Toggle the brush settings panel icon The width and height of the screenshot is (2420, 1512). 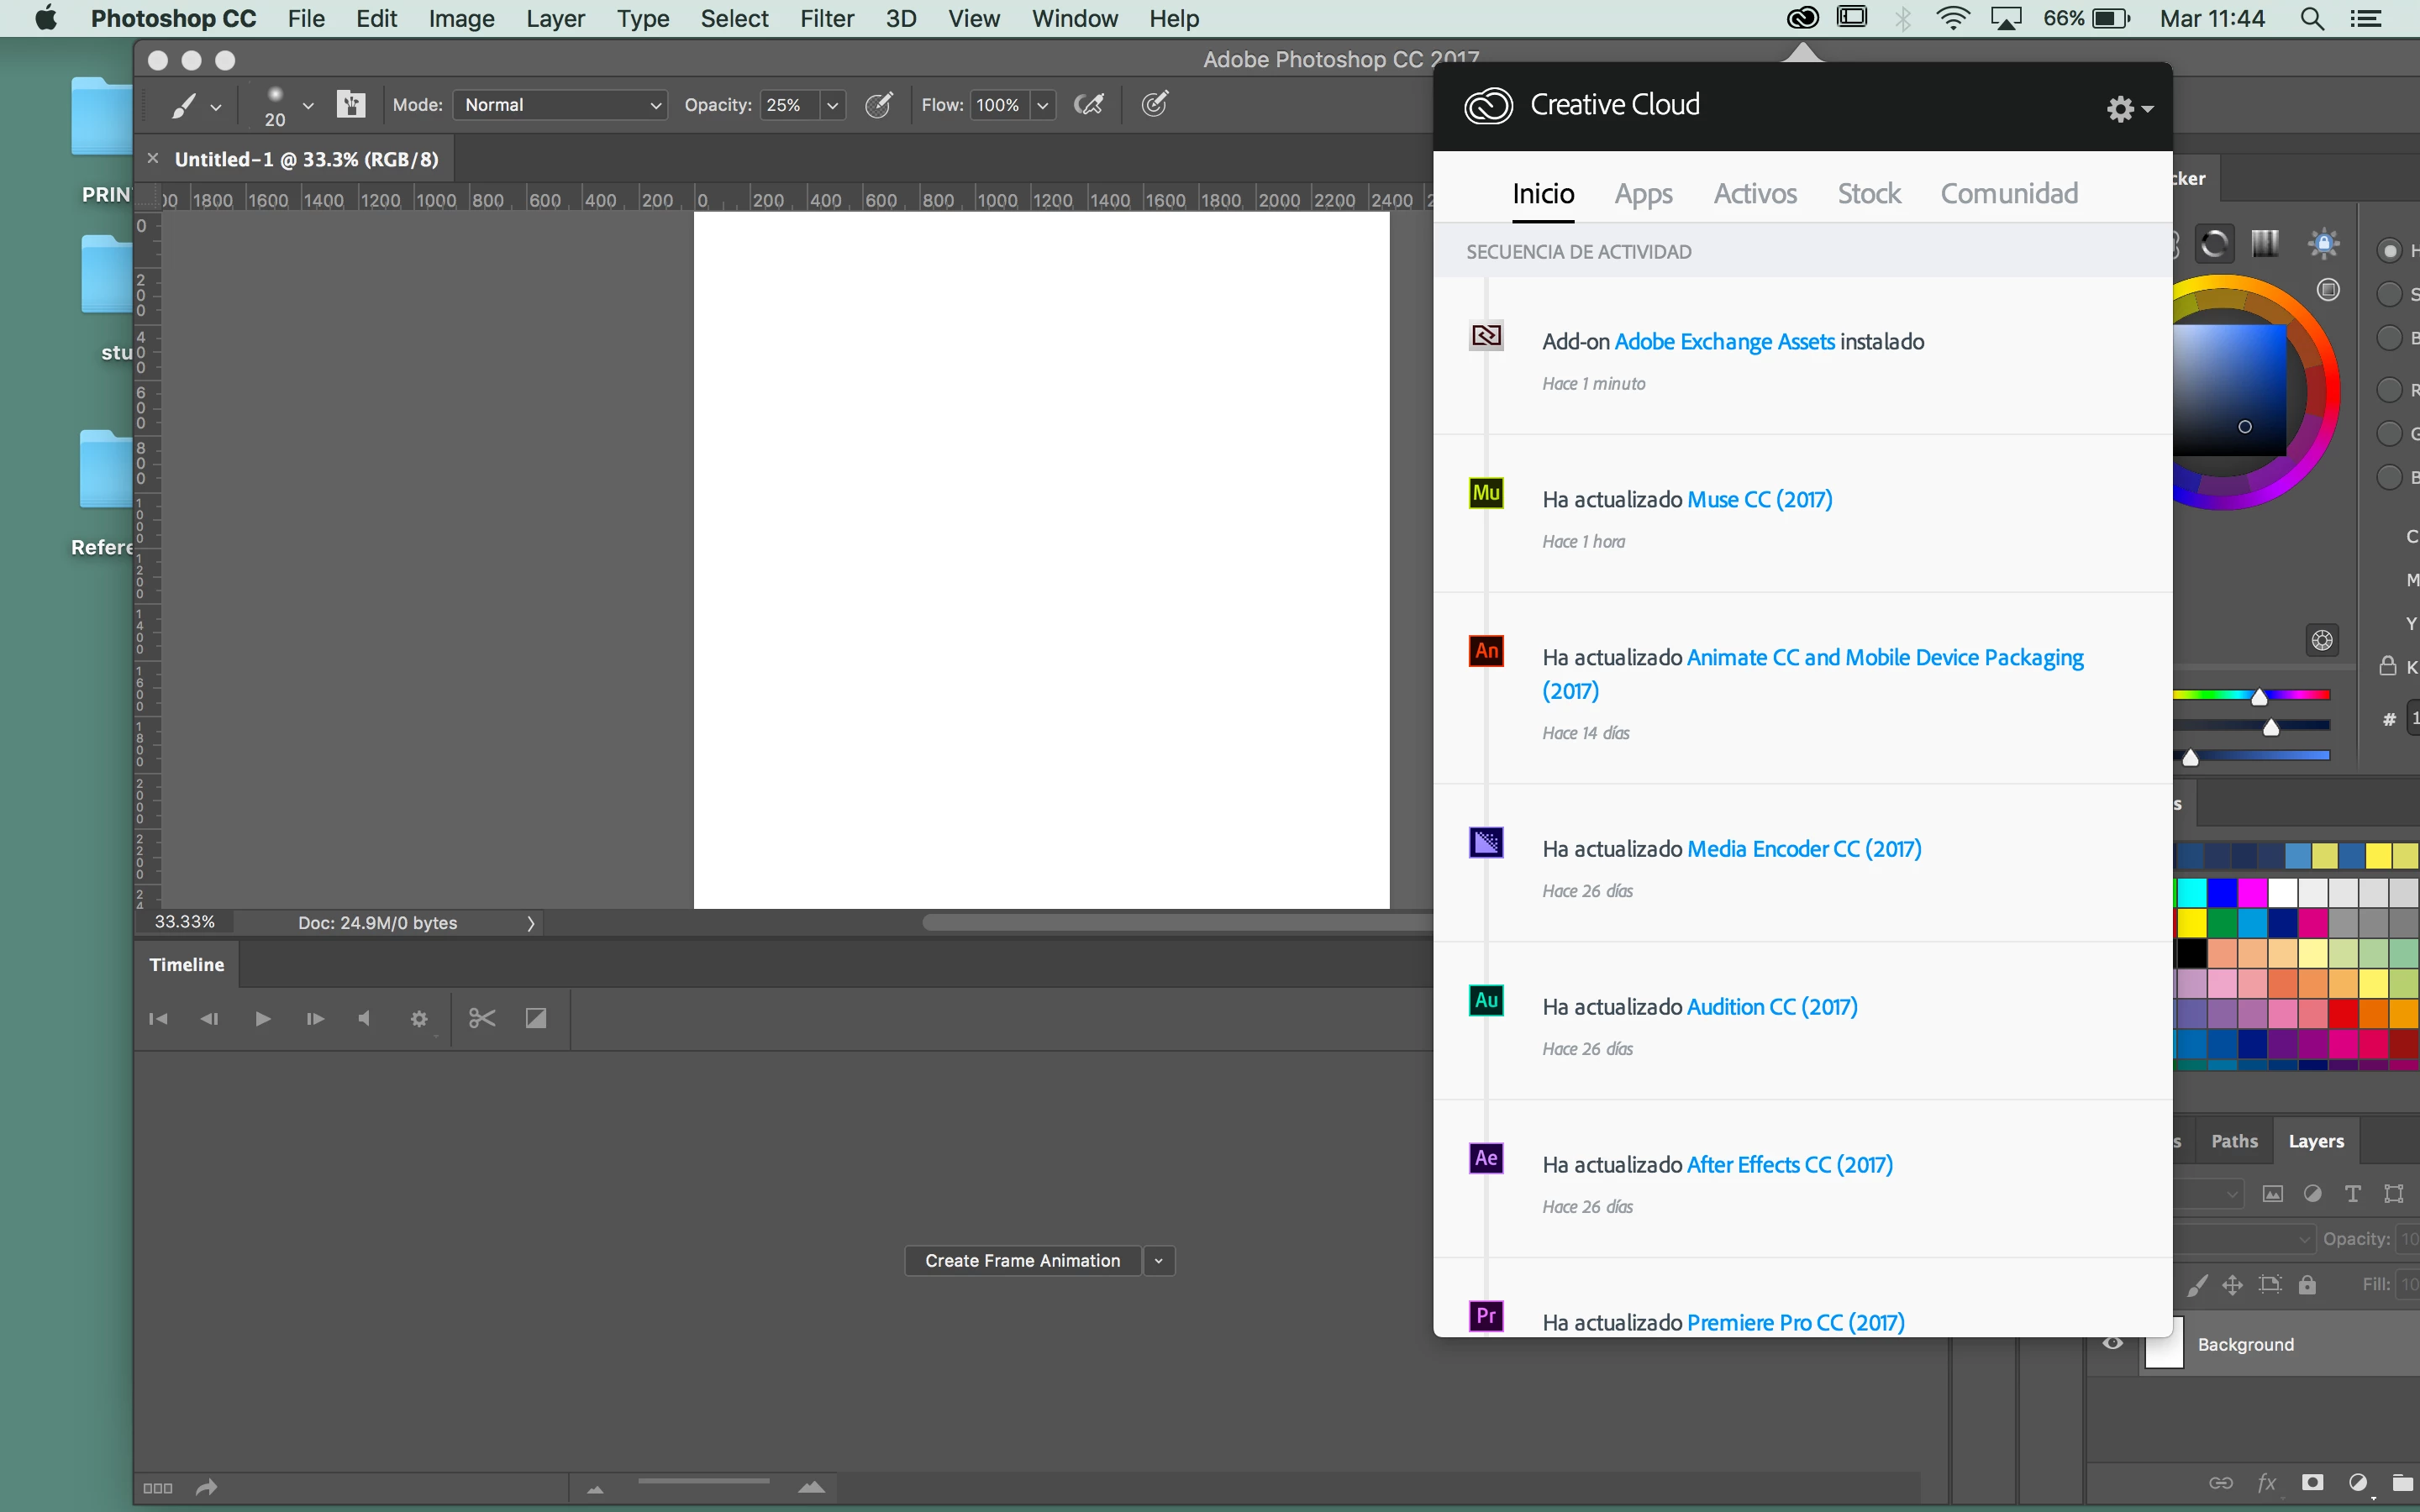tap(351, 105)
